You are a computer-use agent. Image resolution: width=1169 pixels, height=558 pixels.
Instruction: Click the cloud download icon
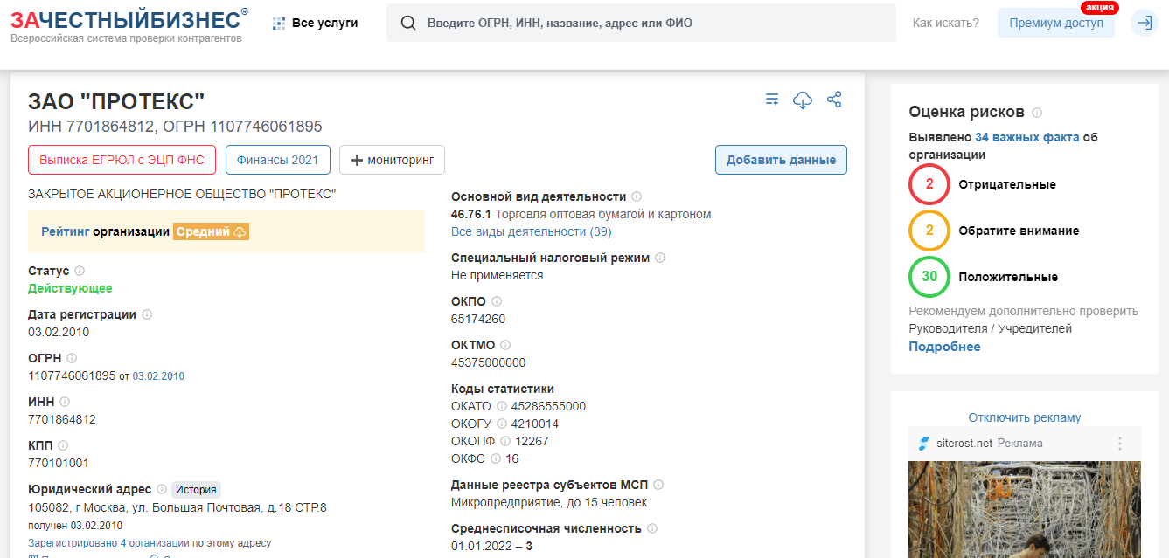[x=803, y=100]
